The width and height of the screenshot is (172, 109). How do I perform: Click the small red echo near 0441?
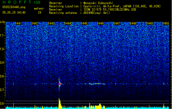14,84
